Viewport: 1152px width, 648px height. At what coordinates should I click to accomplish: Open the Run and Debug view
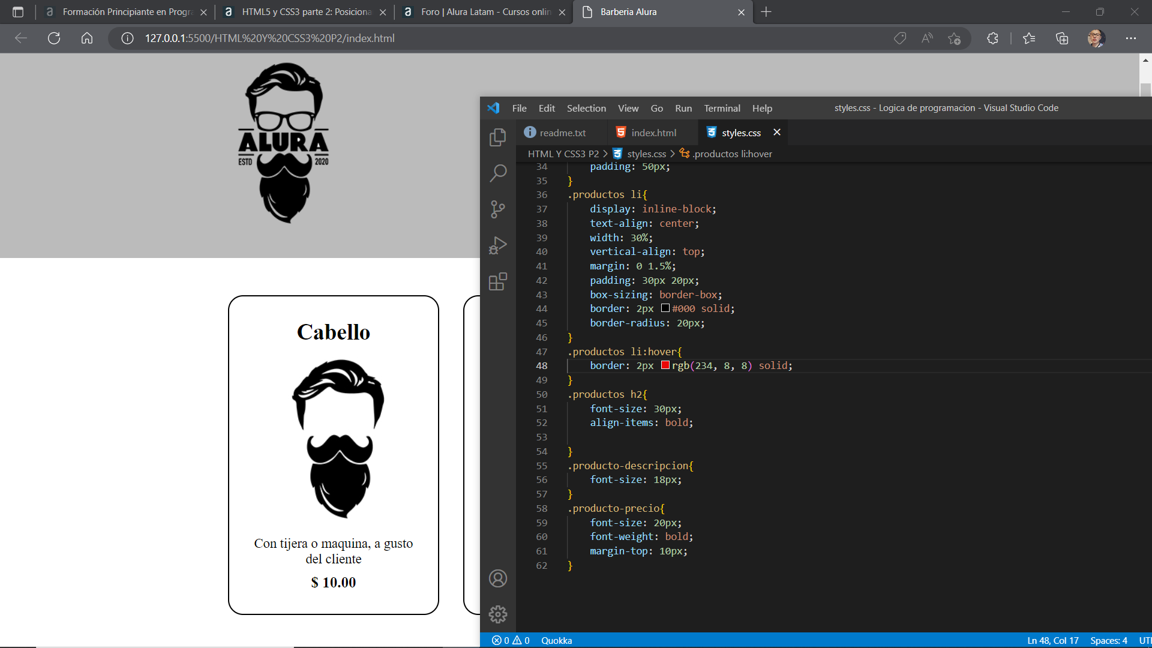pos(497,245)
